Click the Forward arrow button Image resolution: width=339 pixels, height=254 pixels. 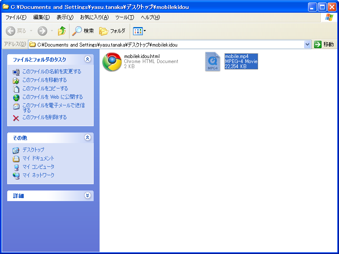tap(42, 31)
